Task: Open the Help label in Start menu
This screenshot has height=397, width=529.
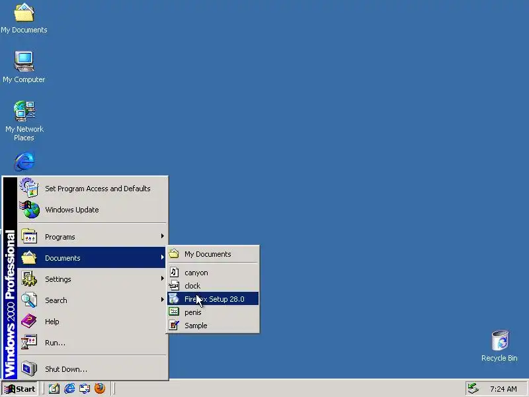Action: 52,322
